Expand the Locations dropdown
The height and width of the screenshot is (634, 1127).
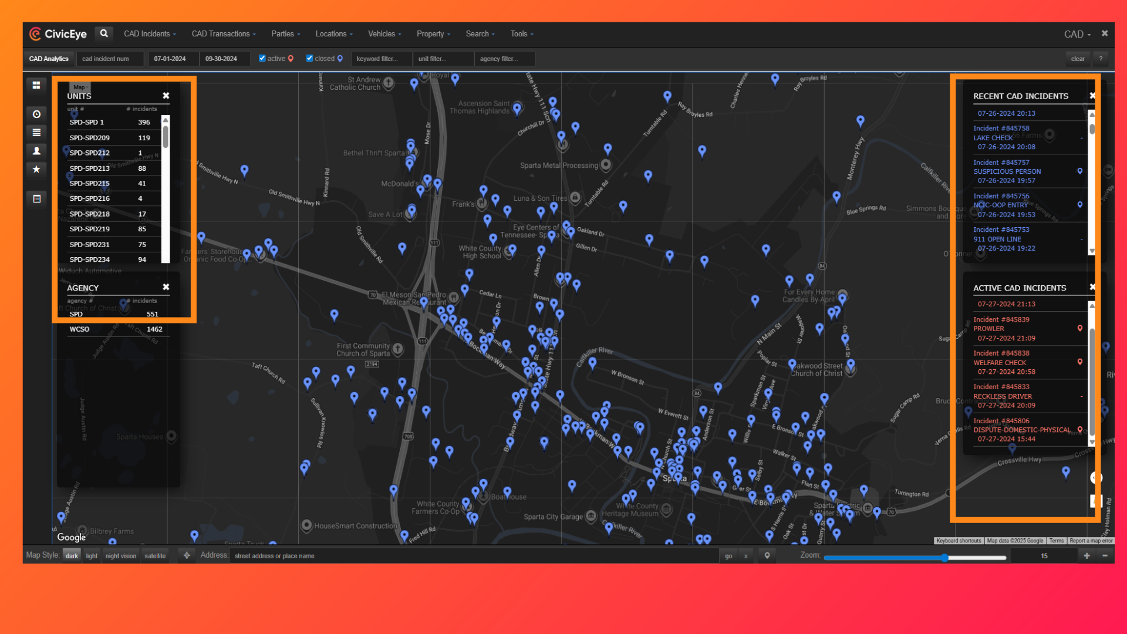coord(334,34)
